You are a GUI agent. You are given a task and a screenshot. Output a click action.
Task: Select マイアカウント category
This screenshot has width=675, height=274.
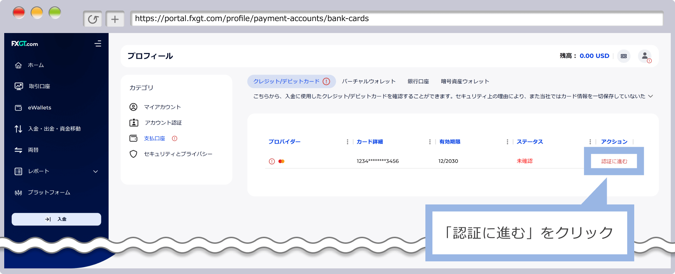162,107
